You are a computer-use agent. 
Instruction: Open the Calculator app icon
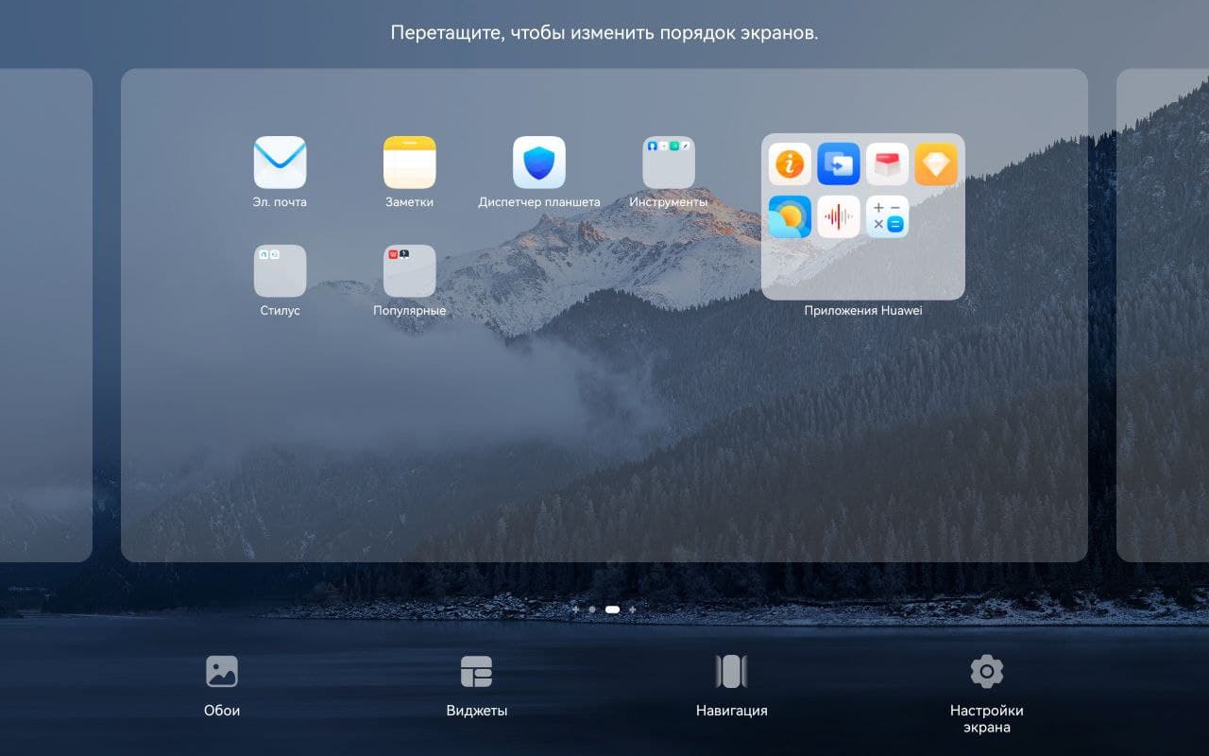click(887, 216)
